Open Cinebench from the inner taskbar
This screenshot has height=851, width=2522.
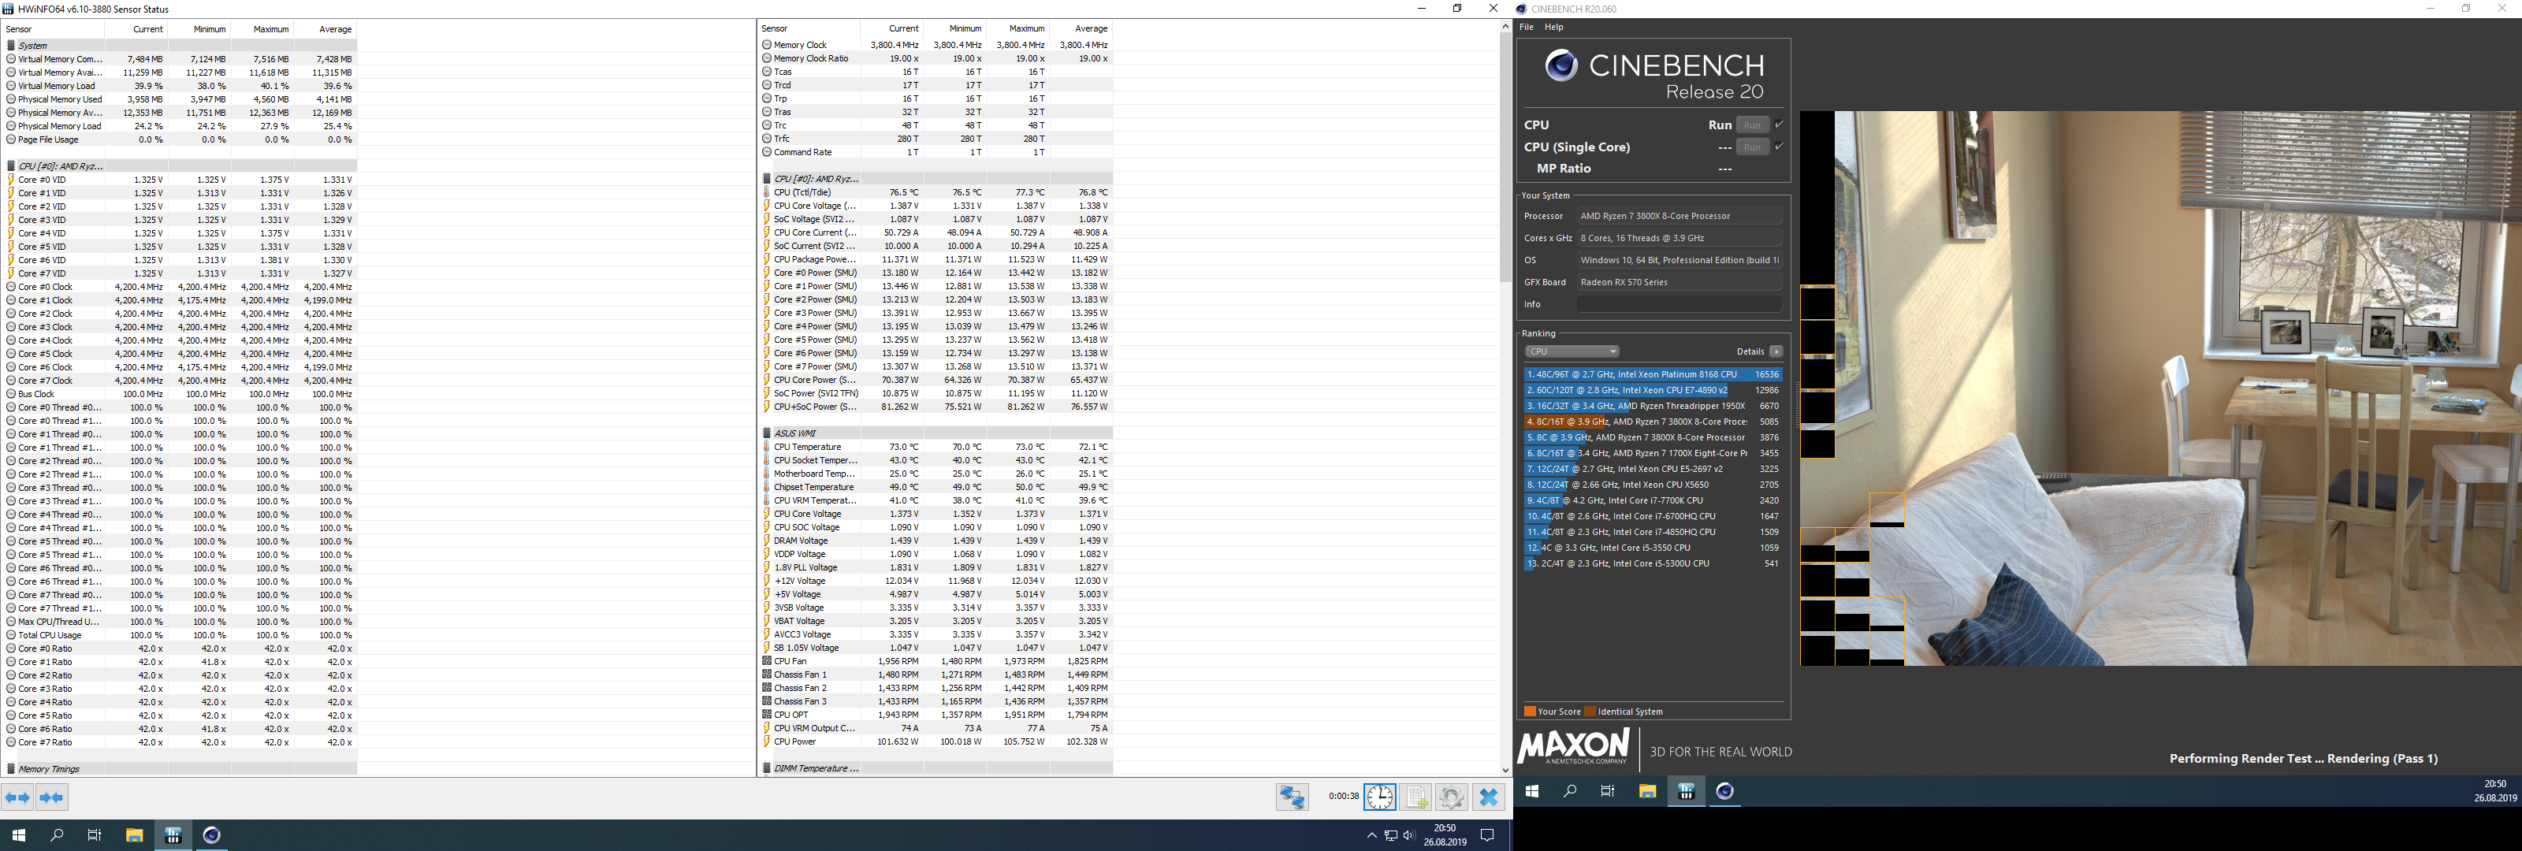[1725, 791]
